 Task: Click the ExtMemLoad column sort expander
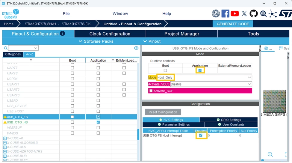point(113,60)
